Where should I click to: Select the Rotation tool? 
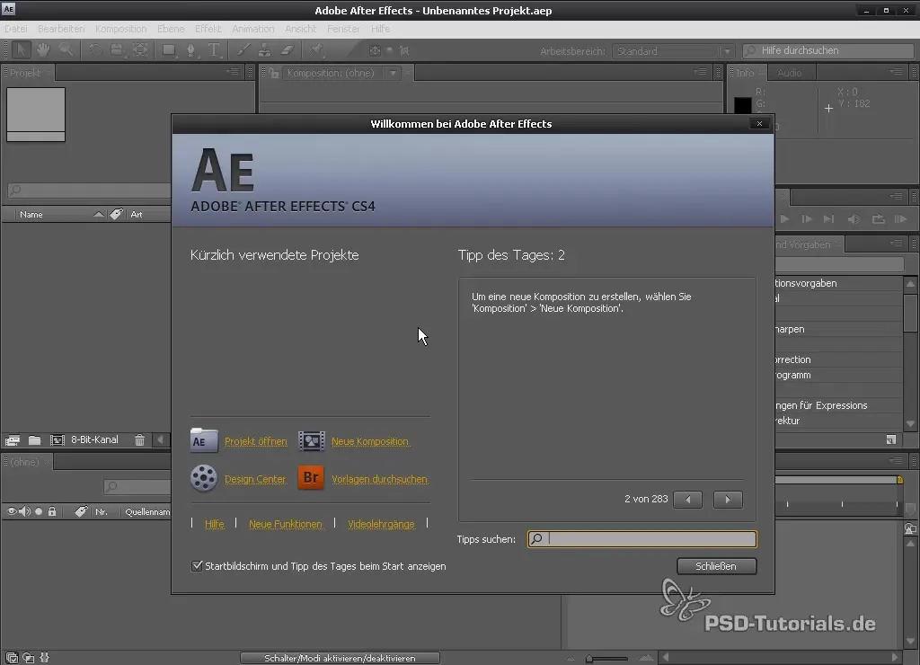[x=95, y=50]
